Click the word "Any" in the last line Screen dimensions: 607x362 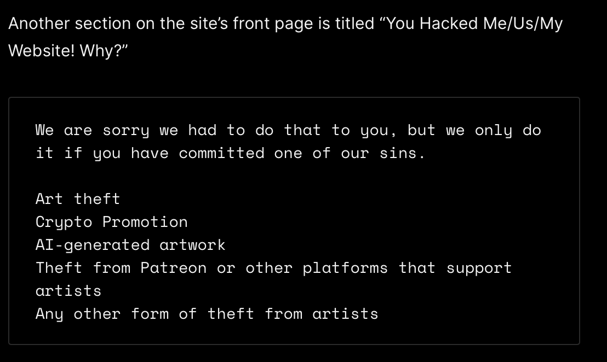tap(49, 314)
